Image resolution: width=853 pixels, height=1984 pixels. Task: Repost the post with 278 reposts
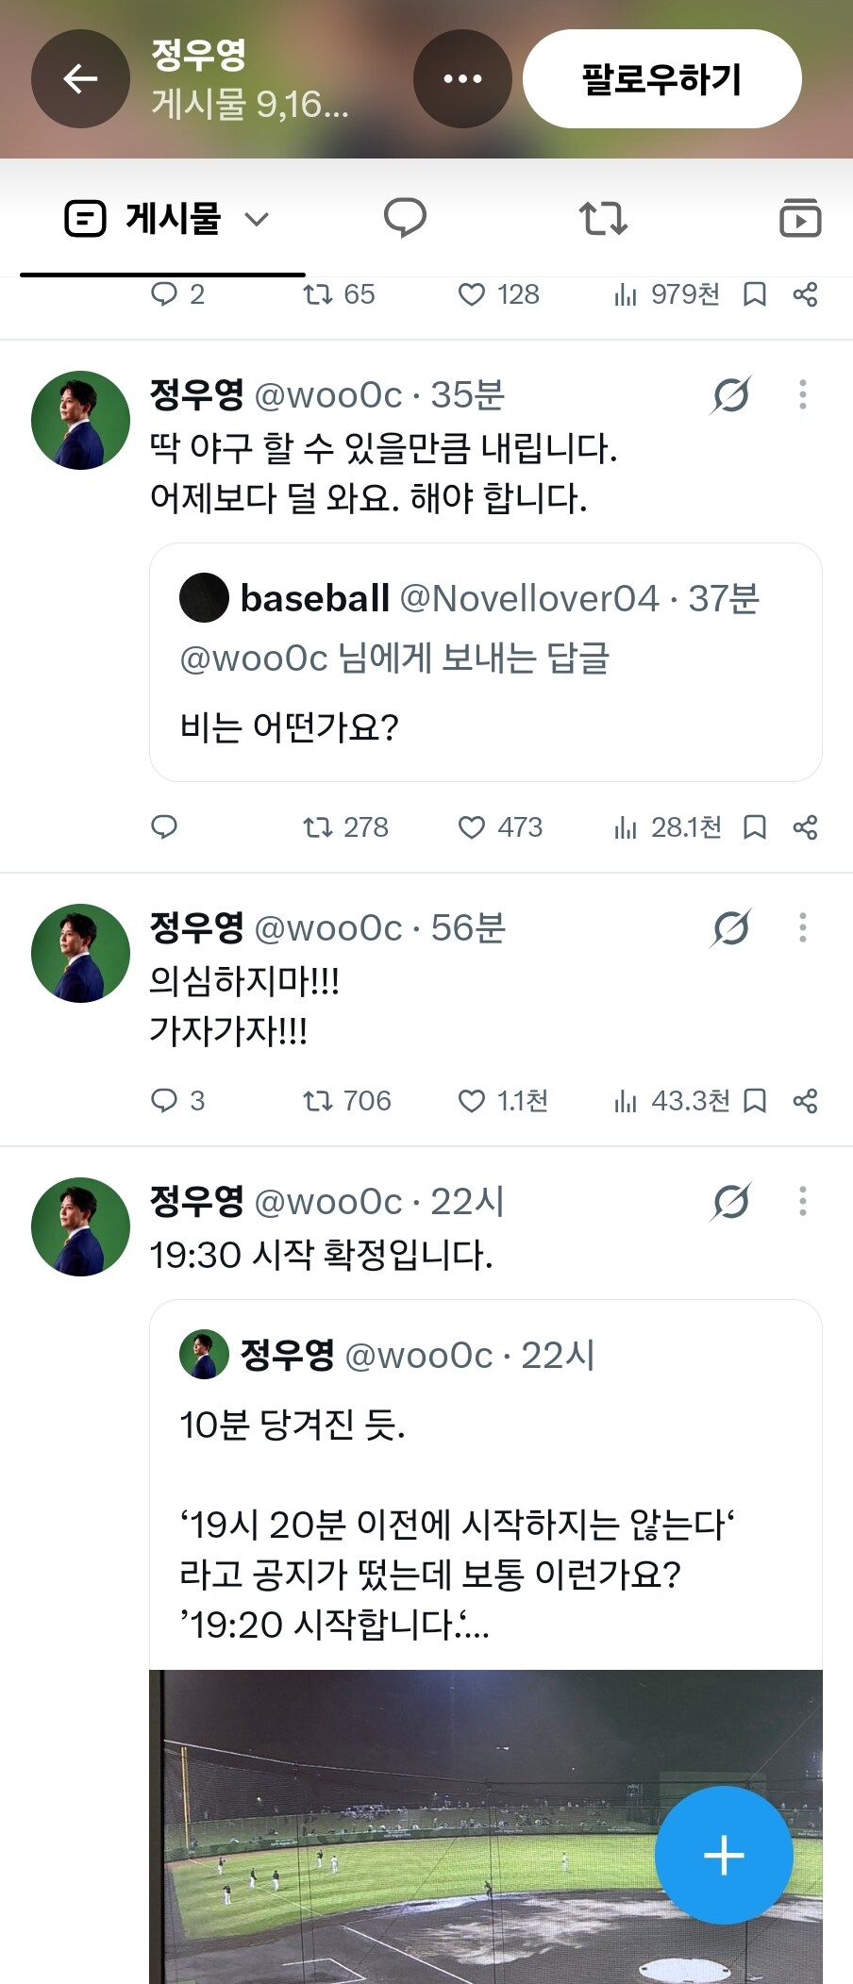(345, 827)
